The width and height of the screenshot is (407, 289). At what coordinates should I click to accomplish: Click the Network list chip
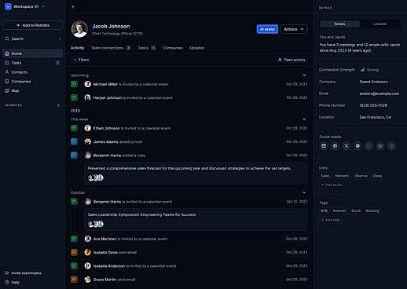pyautogui.click(x=342, y=176)
